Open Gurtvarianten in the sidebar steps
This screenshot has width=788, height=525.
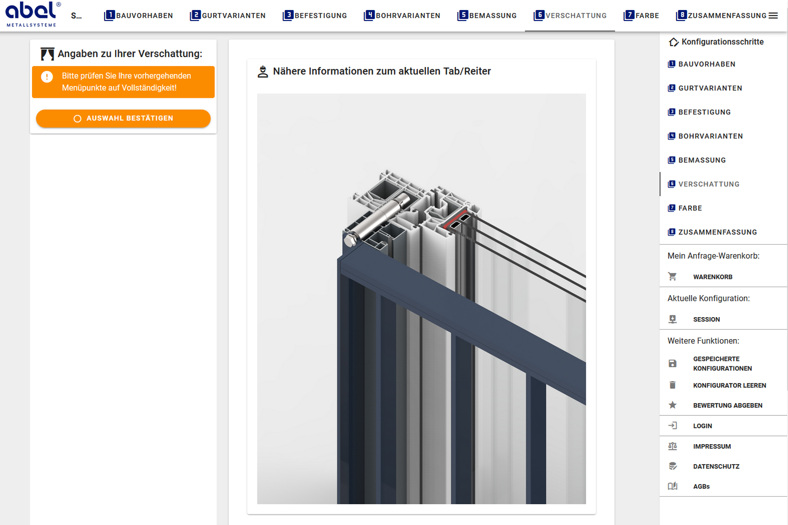click(723, 88)
